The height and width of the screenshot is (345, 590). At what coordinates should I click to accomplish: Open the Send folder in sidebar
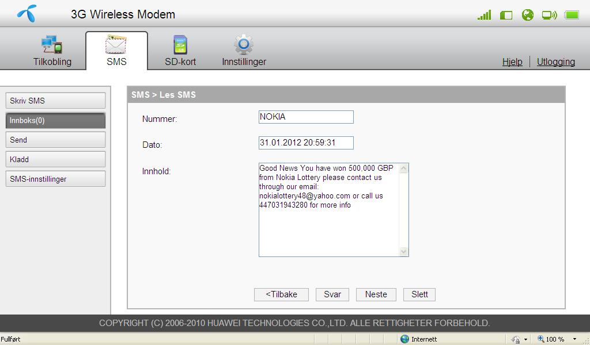55,140
